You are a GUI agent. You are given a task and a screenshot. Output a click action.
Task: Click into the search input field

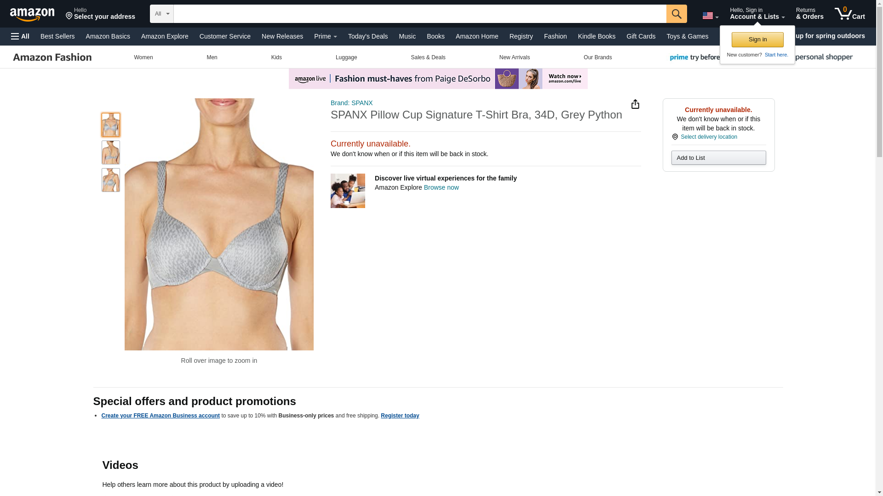[419, 14]
